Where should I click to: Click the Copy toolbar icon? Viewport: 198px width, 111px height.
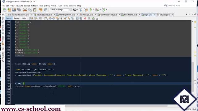click(30, 10)
